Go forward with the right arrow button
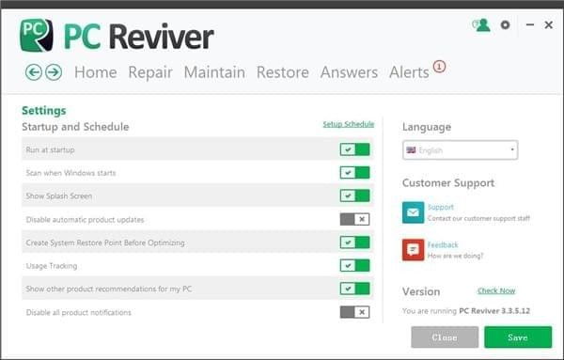 (x=54, y=72)
